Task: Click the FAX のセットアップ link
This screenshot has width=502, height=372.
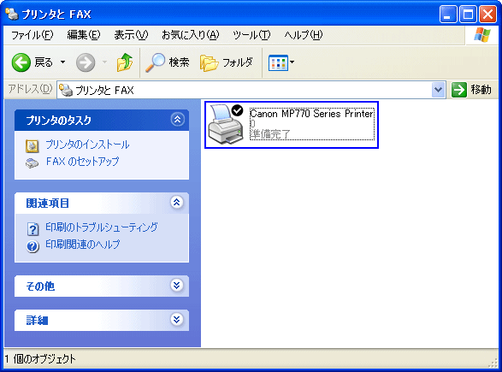Action: [x=83, y=161]
